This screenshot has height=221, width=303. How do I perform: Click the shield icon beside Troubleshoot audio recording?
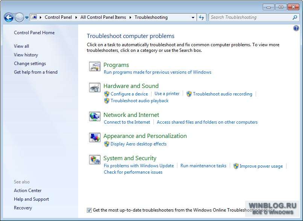coord(189,94)
